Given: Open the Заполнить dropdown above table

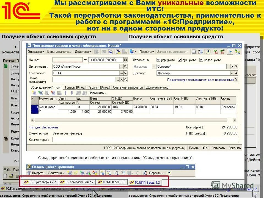Looking at the screenshot, I should click(97, 93).
